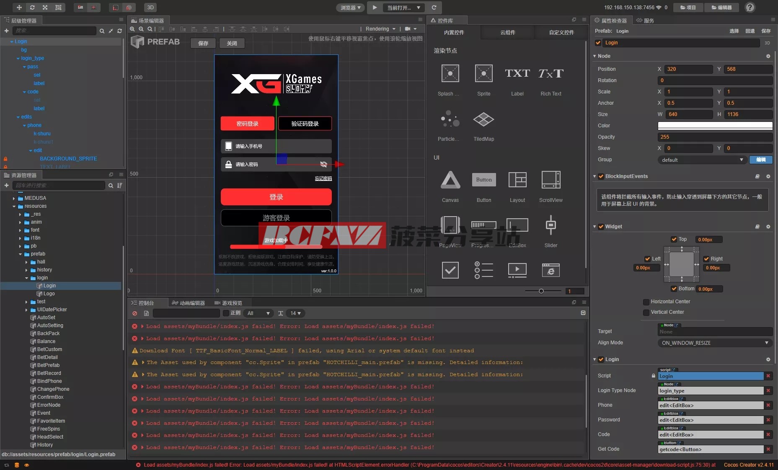The width and height of the screenshot is (778, 470).
Task: Switch to the 云组件 tab
Action: [x=507, y=32]
